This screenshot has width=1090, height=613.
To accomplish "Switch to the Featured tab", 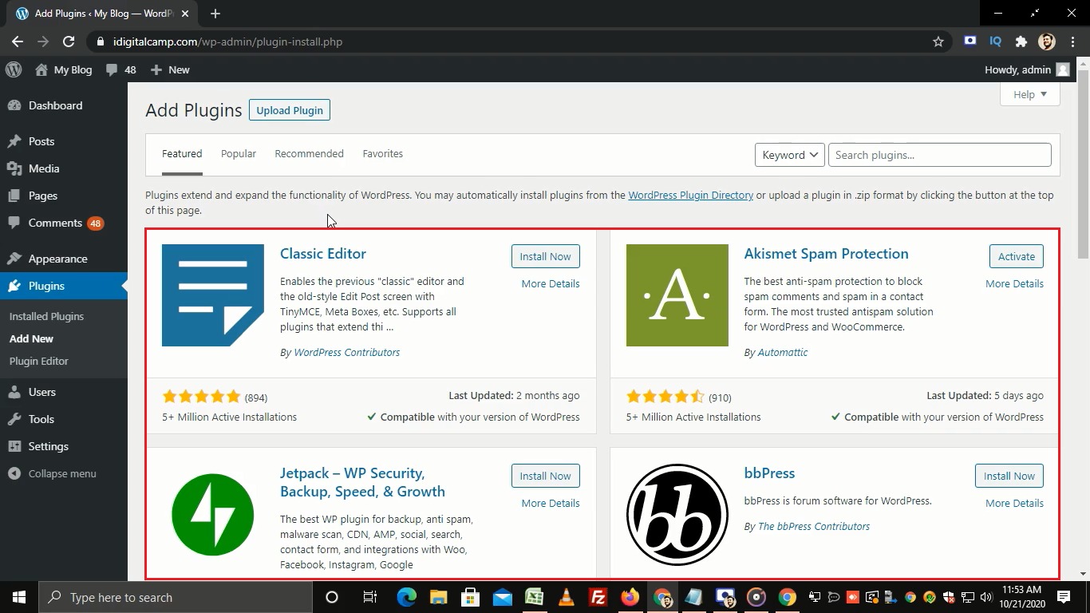I will (182, 154).
